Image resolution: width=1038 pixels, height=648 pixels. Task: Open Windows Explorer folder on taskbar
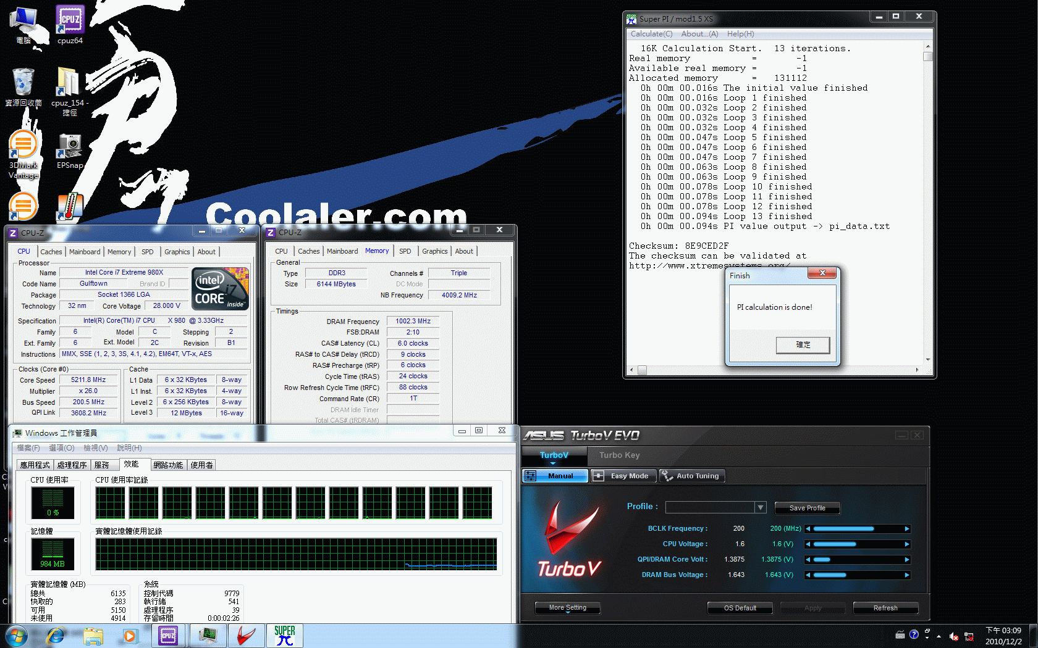point(93,636)
